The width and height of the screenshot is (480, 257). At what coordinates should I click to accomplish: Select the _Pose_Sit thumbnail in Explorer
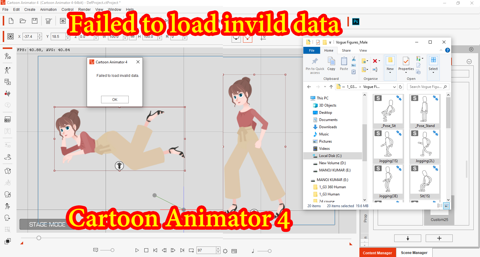point(388,111)
